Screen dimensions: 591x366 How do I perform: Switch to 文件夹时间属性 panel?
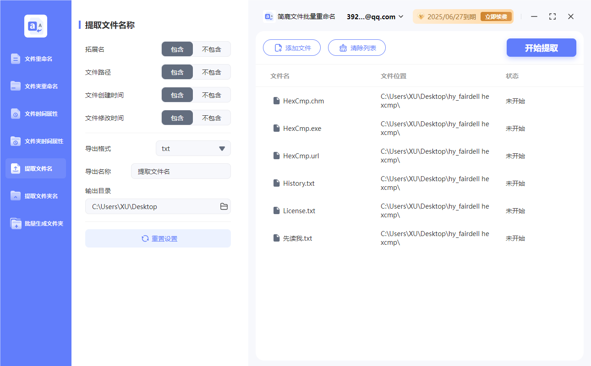click(x=35, y=141)
